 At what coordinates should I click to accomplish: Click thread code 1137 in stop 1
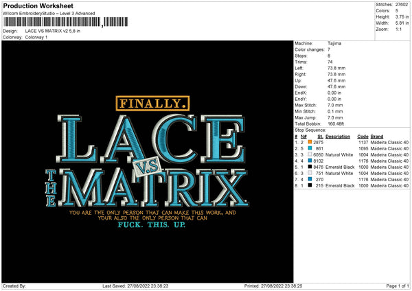tap(363, 142)
